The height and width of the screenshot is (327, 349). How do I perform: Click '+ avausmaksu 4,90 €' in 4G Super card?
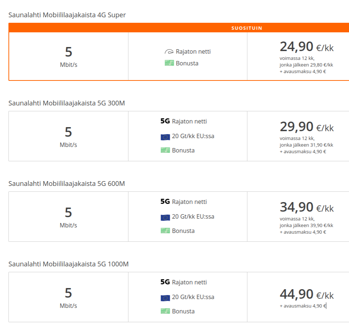click(303, 72)
